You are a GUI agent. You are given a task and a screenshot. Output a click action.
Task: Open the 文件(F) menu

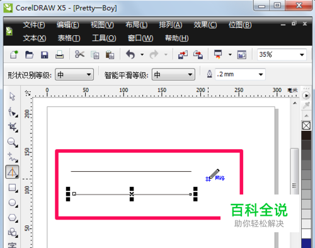[x=34, y=25]
